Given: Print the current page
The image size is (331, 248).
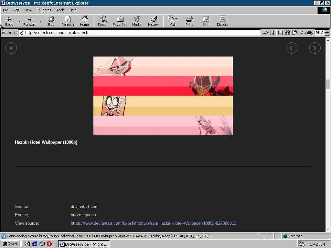Looking at the screenshot, I should pos(189,21).
